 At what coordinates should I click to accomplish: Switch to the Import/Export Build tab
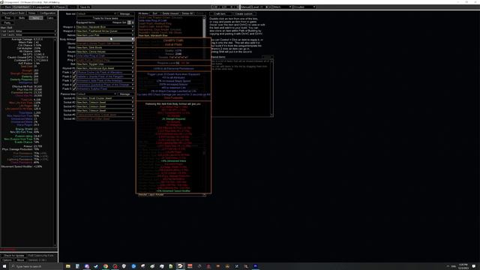click(x=13, y=13)
